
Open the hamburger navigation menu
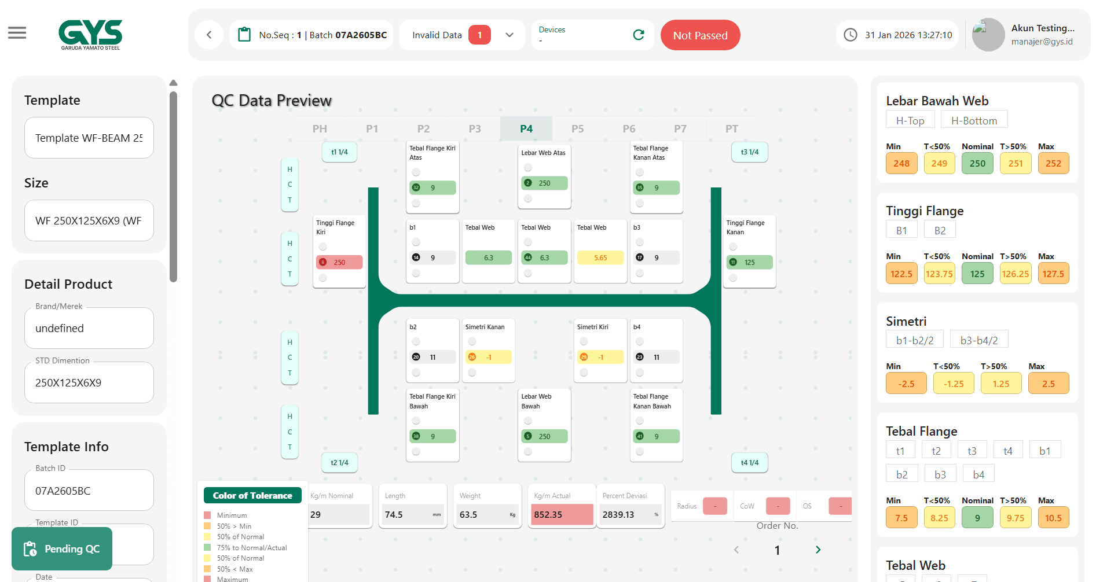pos(17,33)
